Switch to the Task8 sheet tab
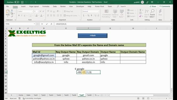This screenshot has height=100, width=177. [89, 95]
